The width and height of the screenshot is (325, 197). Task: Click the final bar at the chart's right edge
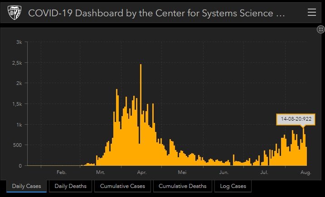coord(306,156)
